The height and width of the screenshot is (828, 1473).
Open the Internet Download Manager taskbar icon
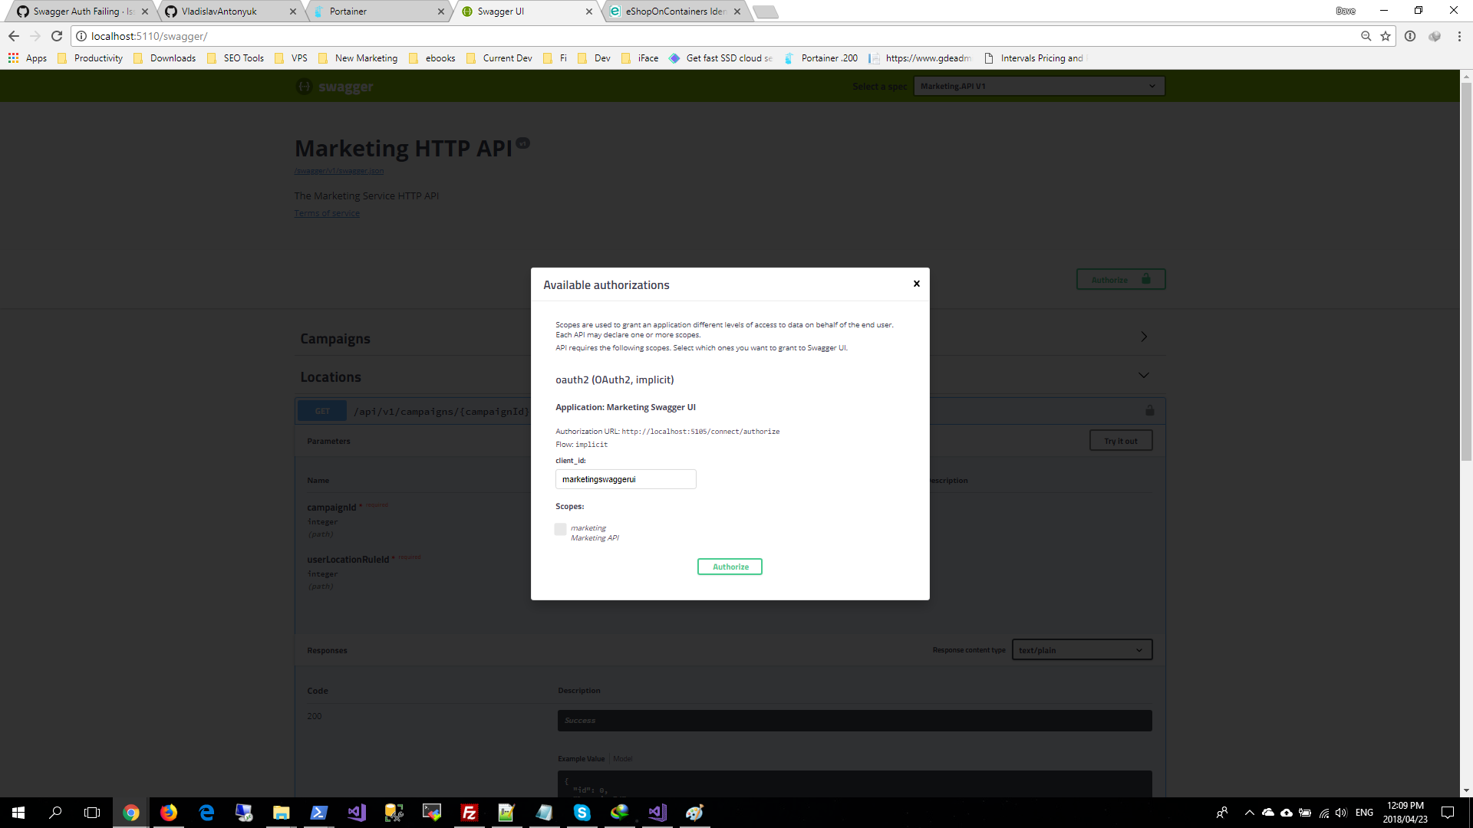(x=620, y=813)
